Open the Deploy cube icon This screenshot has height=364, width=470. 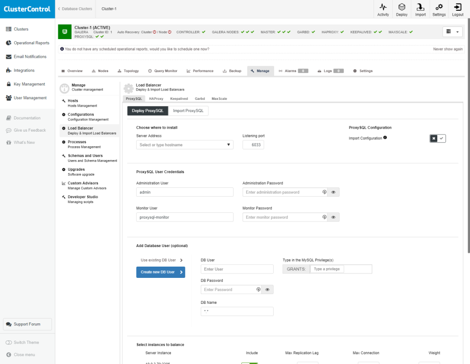coord(401,7)
